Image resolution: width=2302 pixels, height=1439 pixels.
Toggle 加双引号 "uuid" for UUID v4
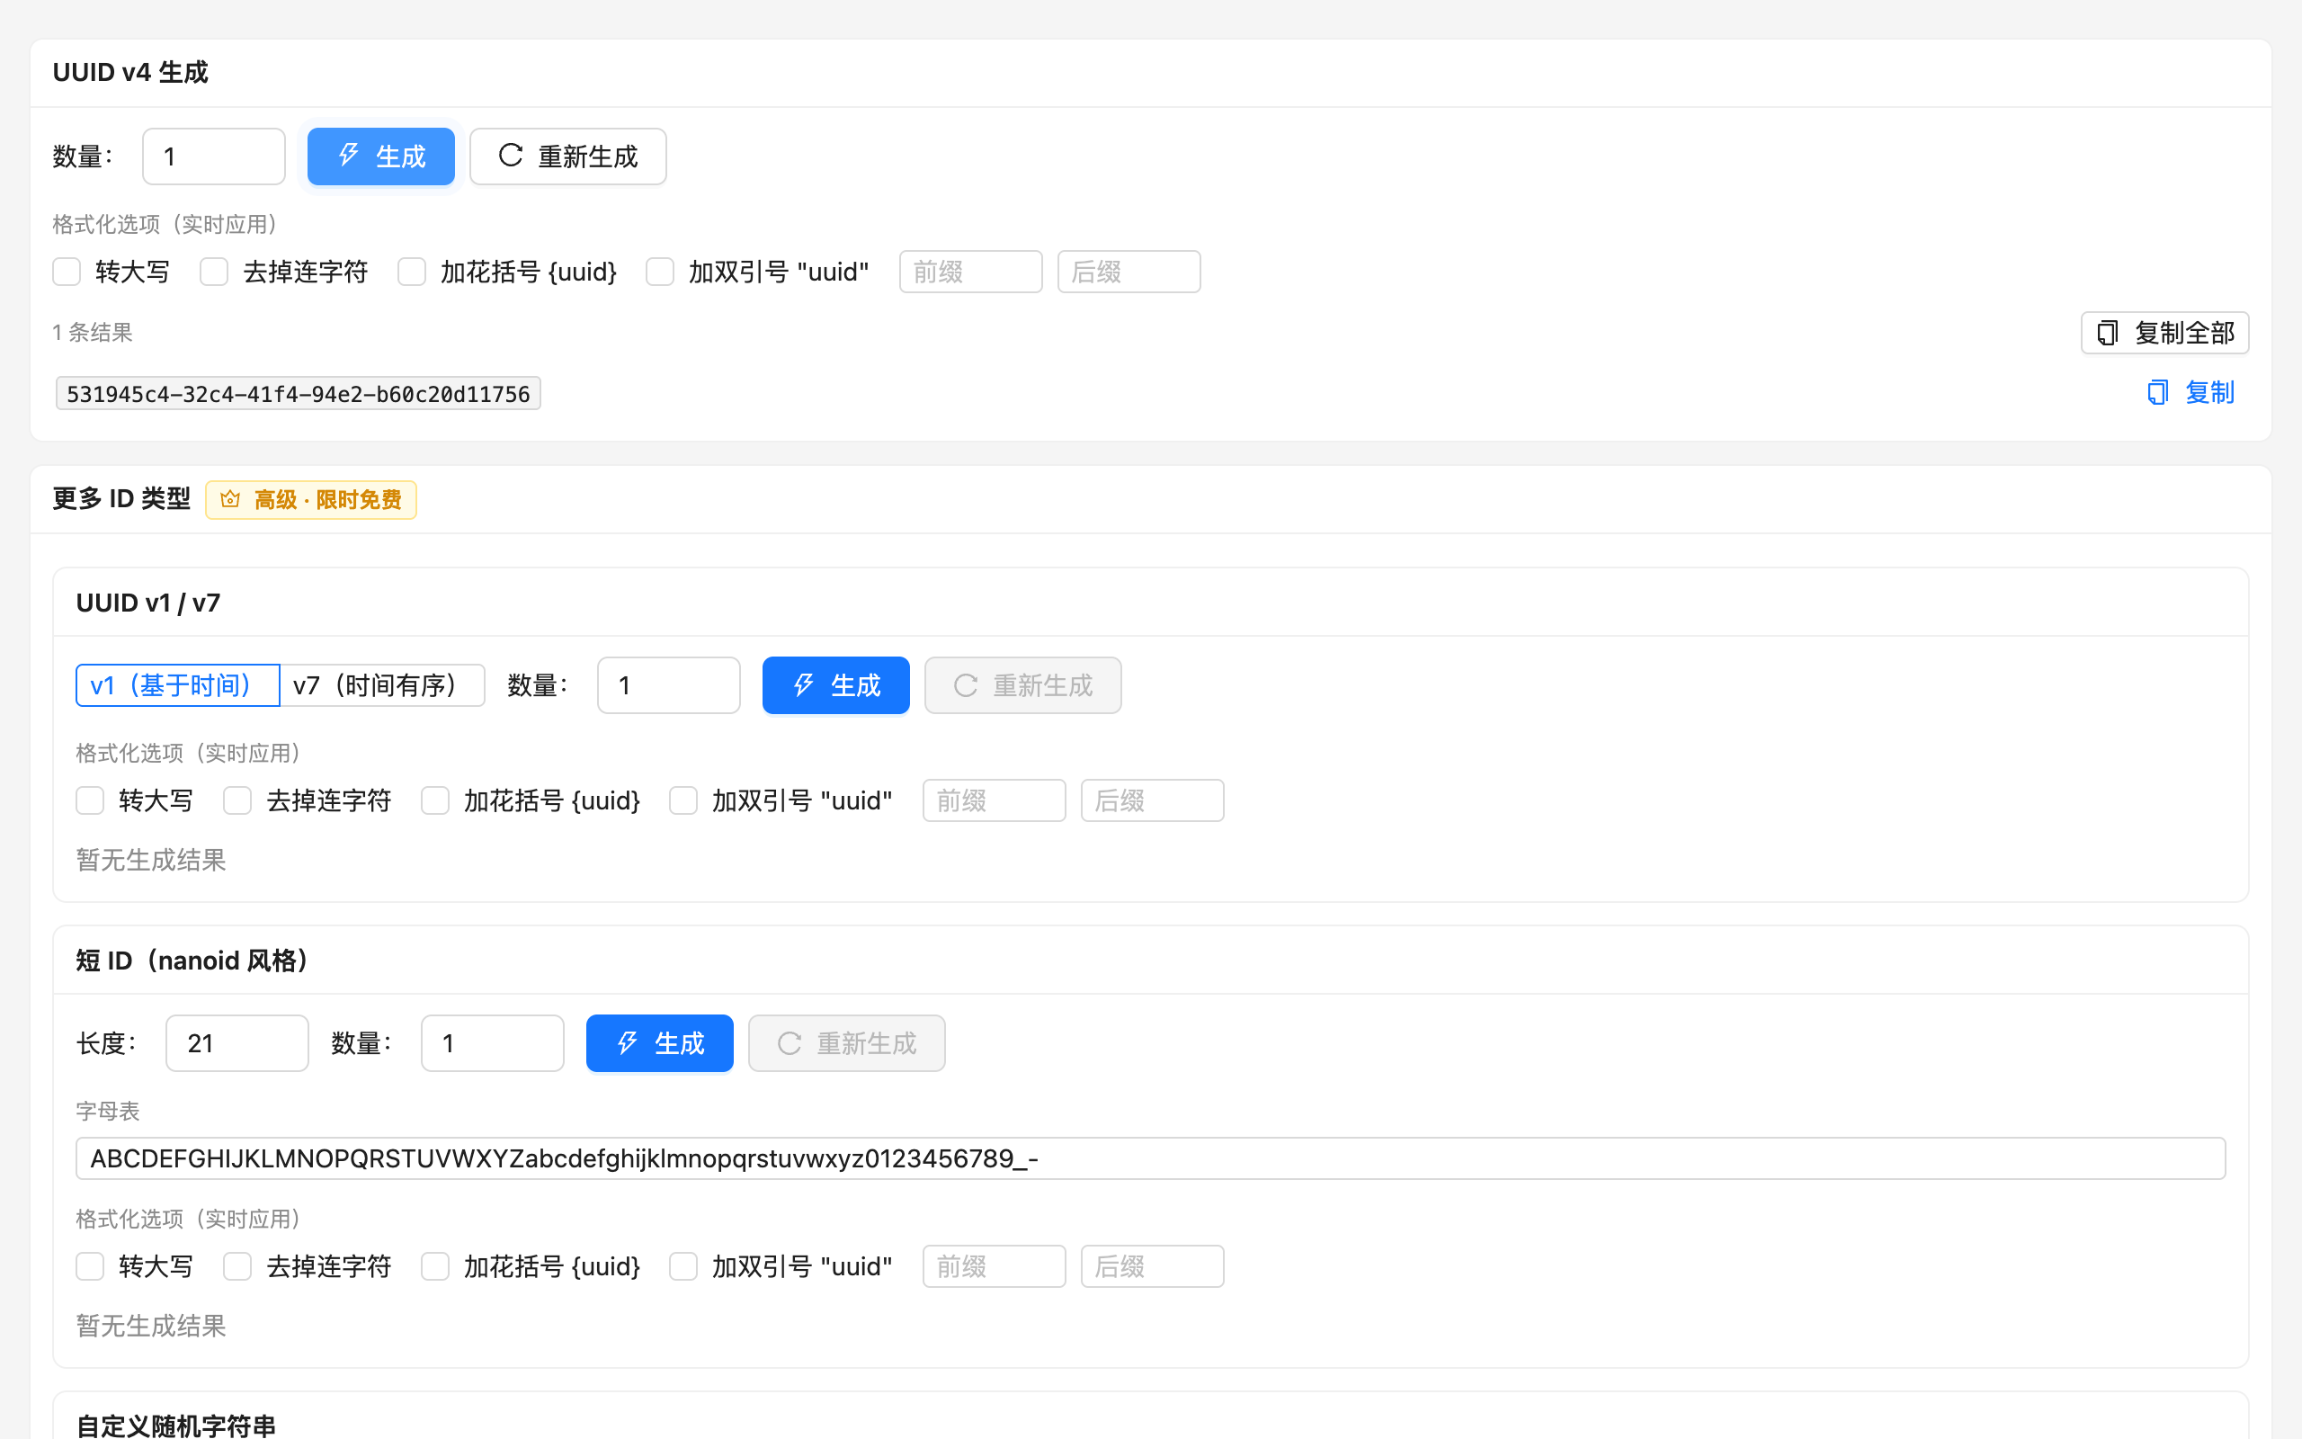click(x=660, y=273)
